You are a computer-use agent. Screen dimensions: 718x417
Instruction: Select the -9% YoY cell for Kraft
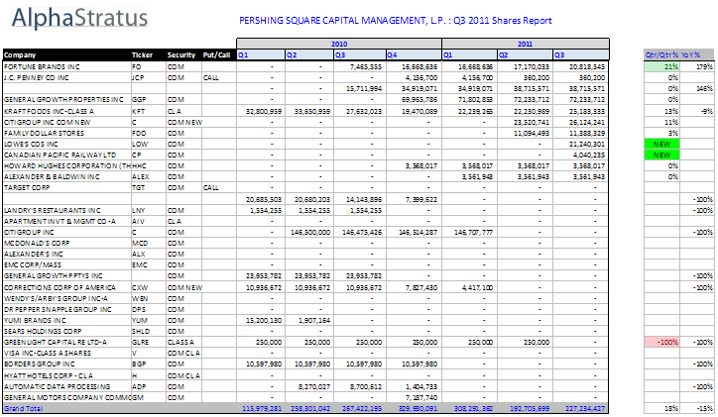coord(696,111)
